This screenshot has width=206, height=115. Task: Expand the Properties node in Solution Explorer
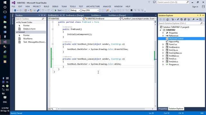[x=163, y=33]
